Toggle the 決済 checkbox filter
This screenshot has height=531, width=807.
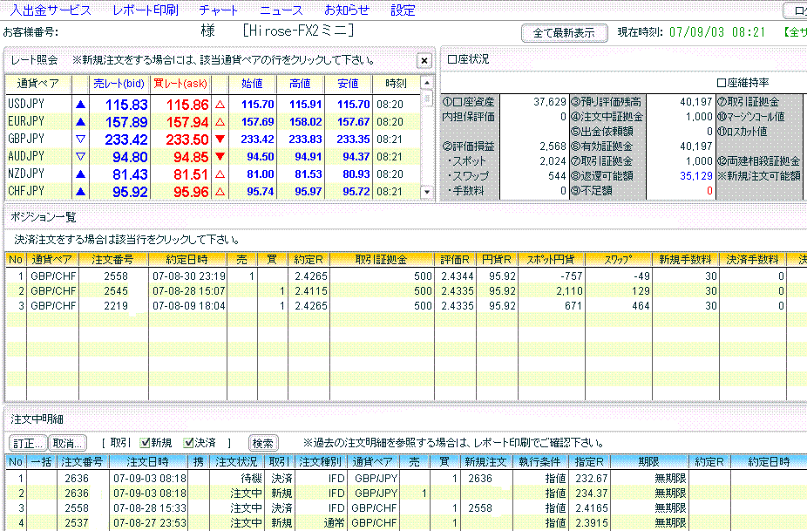189,443
